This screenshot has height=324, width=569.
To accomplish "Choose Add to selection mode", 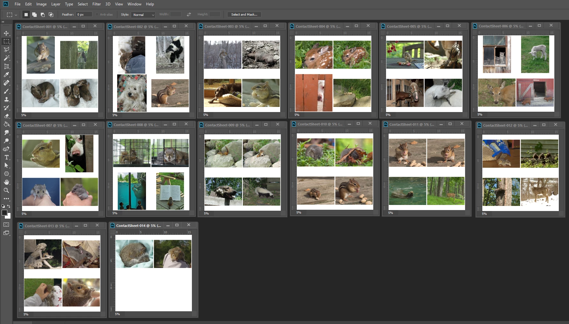I will point(34,15).
